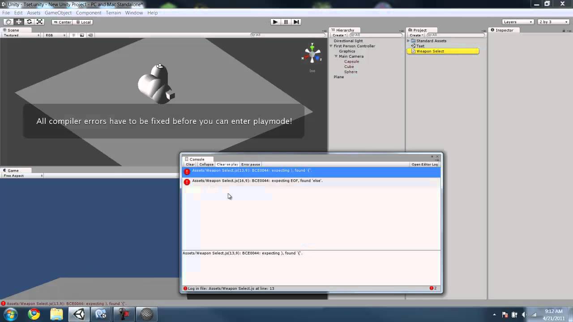Click Inspector lock icon

click(x=564, y=30)
